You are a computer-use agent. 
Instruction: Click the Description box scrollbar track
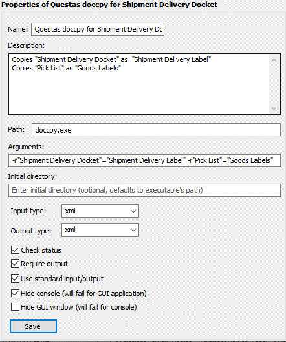pyautogui.click(x=274, y=84)
